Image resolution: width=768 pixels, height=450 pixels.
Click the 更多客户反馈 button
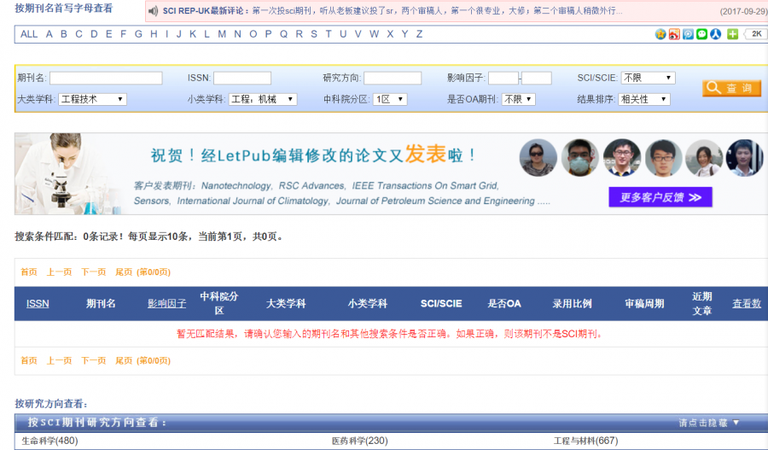[660, 197]
